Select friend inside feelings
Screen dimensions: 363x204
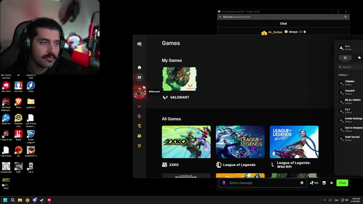click(x=351, y=120)
